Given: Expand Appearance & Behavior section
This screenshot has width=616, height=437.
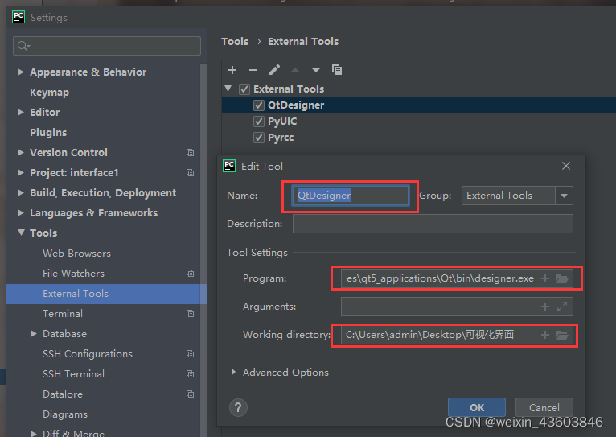Looking at the screenshot, I should [x=21, y=72].
